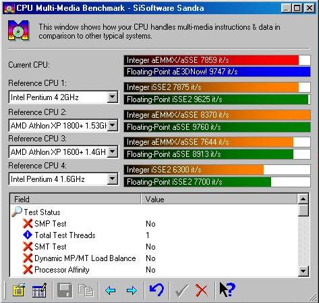Open the Reference CPU 2 dropdown arrow
This screenshot has width=319, height=303.
113,125
